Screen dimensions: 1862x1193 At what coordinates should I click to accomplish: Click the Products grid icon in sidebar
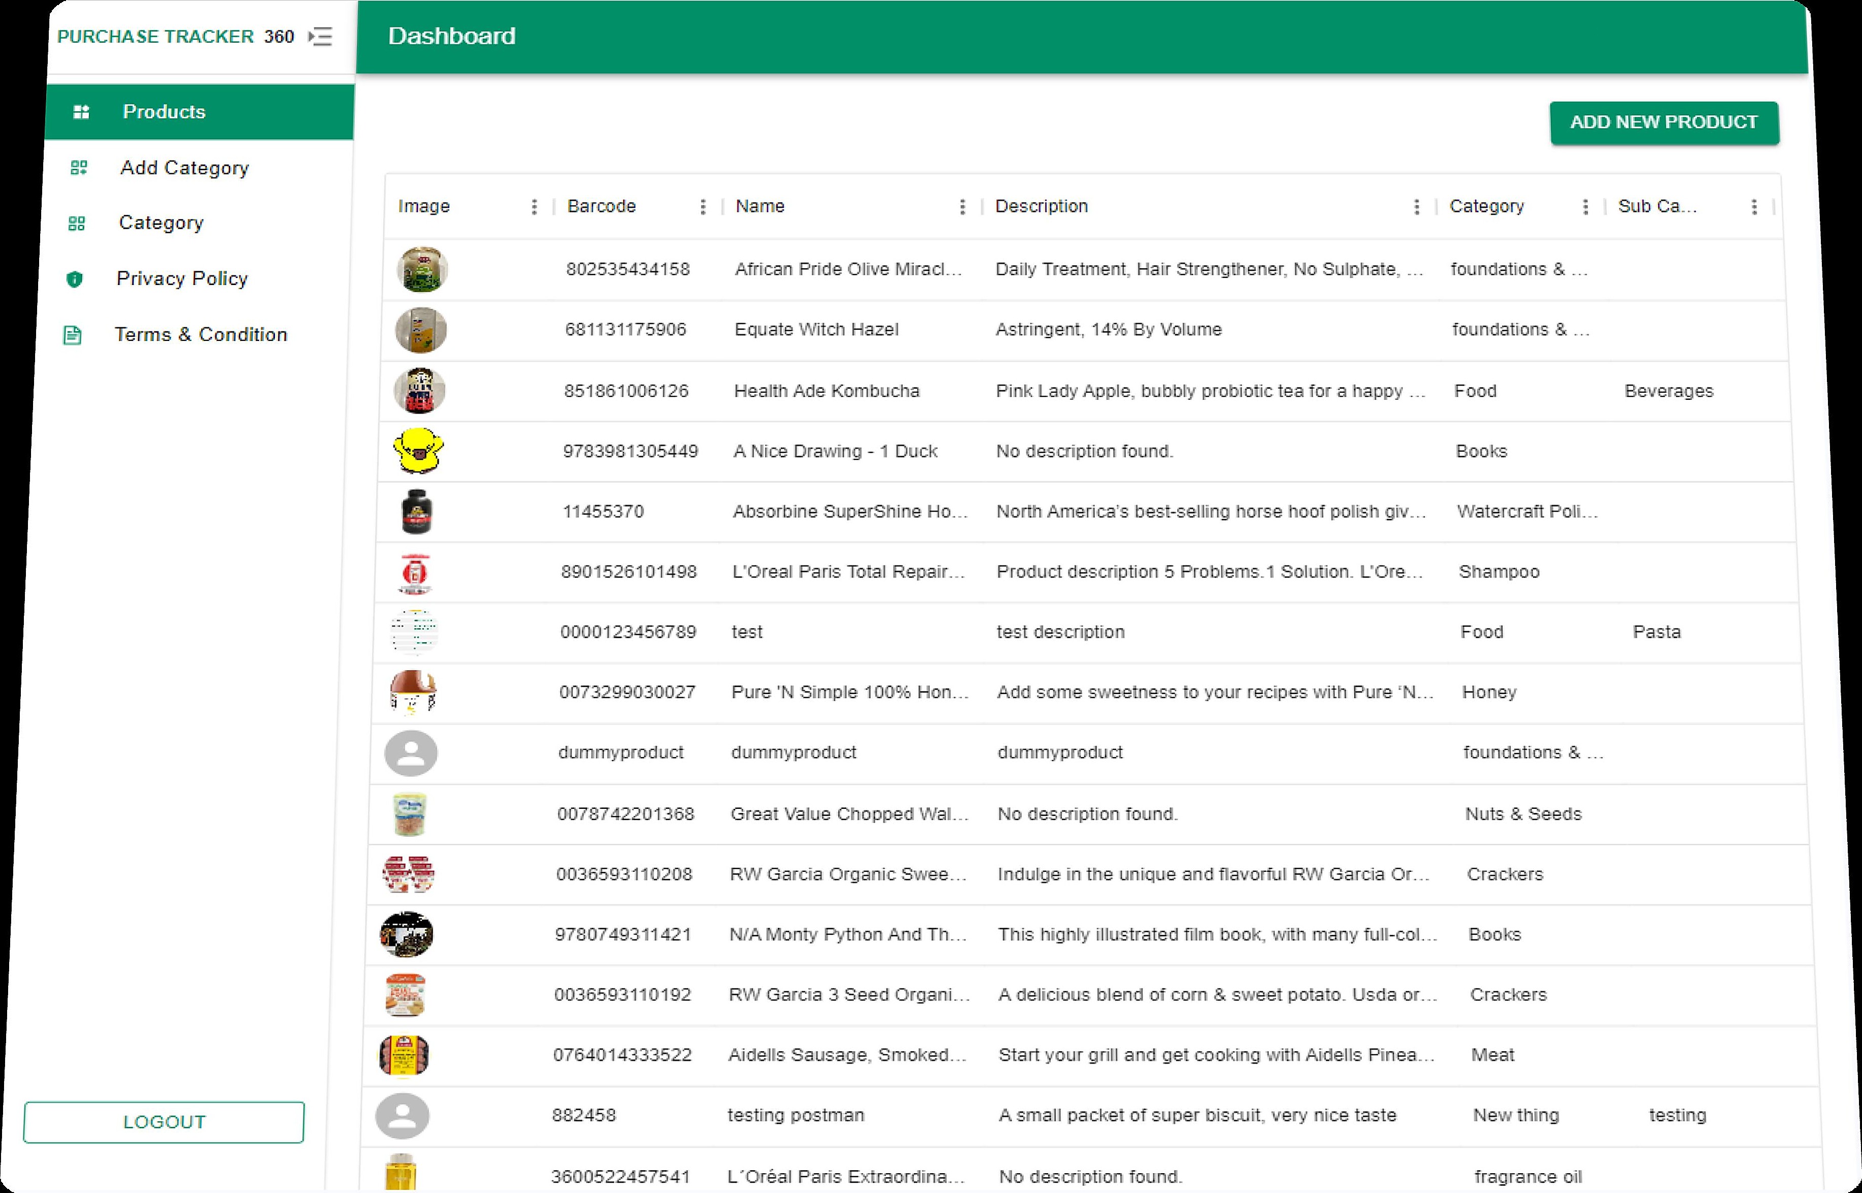81,112
